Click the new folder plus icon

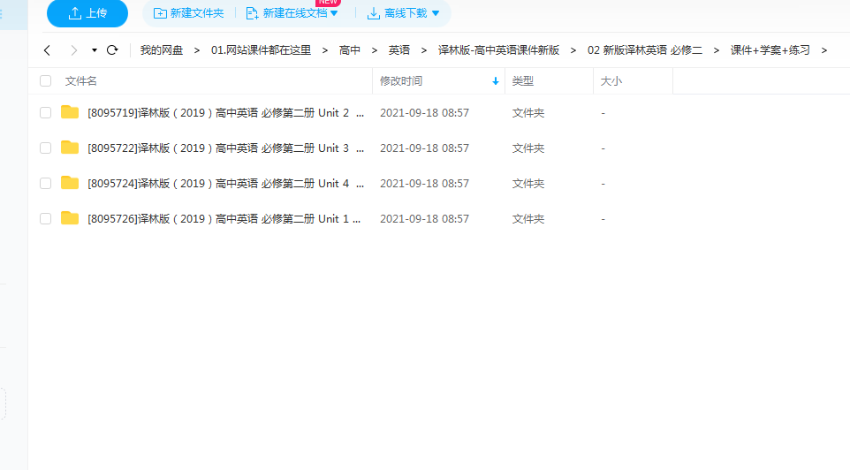pyautogui.click(x=160, y=13)
